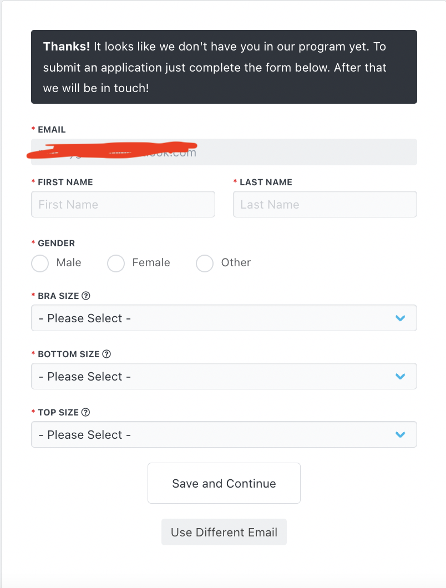This screenshot has height=588, width=446.
Task: Focus the Last Name input field
Action: click(325, 204)
